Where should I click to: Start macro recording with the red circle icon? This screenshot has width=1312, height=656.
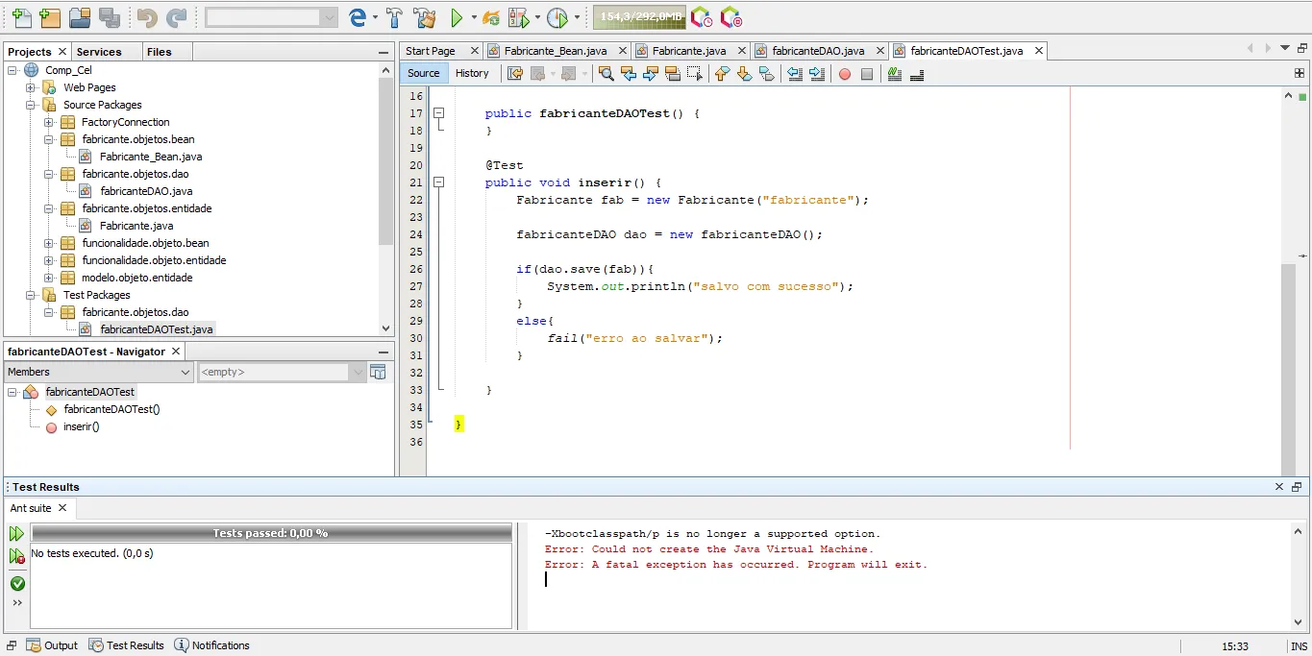click(x=844, y=74)
